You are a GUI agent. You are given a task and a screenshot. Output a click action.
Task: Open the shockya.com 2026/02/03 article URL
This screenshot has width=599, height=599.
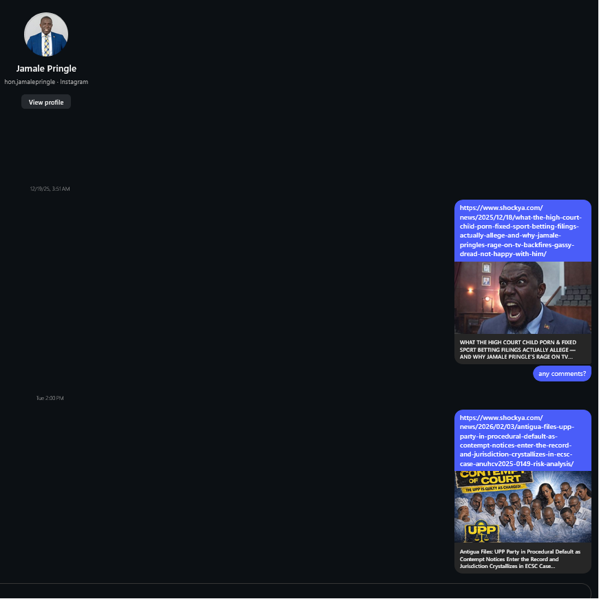521,441
